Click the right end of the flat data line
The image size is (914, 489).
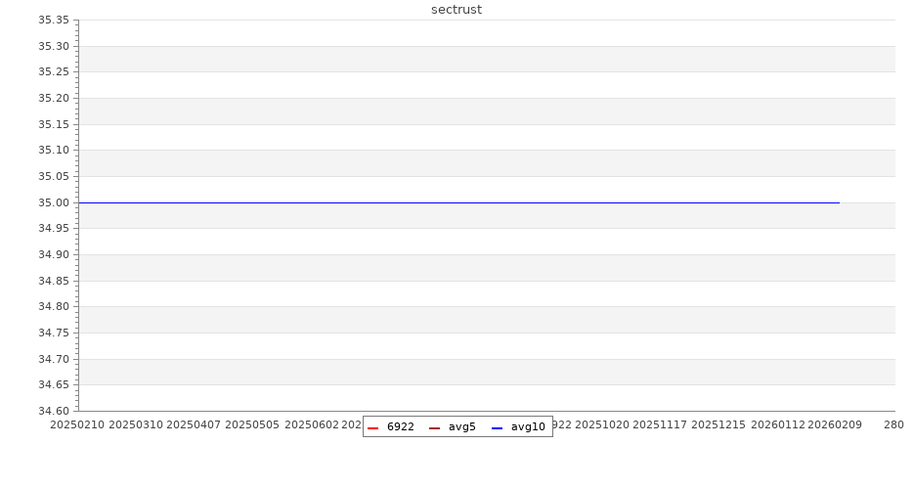[x=838, y=202]
